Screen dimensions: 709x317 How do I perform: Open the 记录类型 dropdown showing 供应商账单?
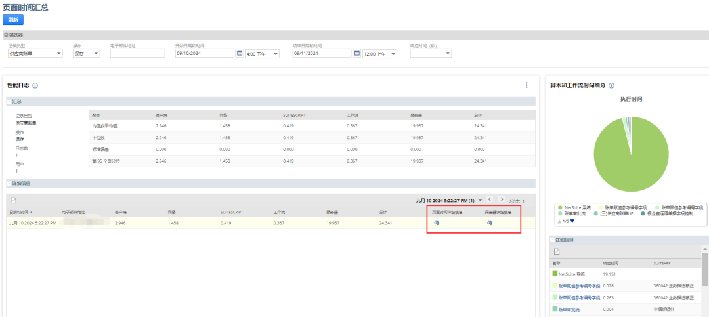(35, 53)
